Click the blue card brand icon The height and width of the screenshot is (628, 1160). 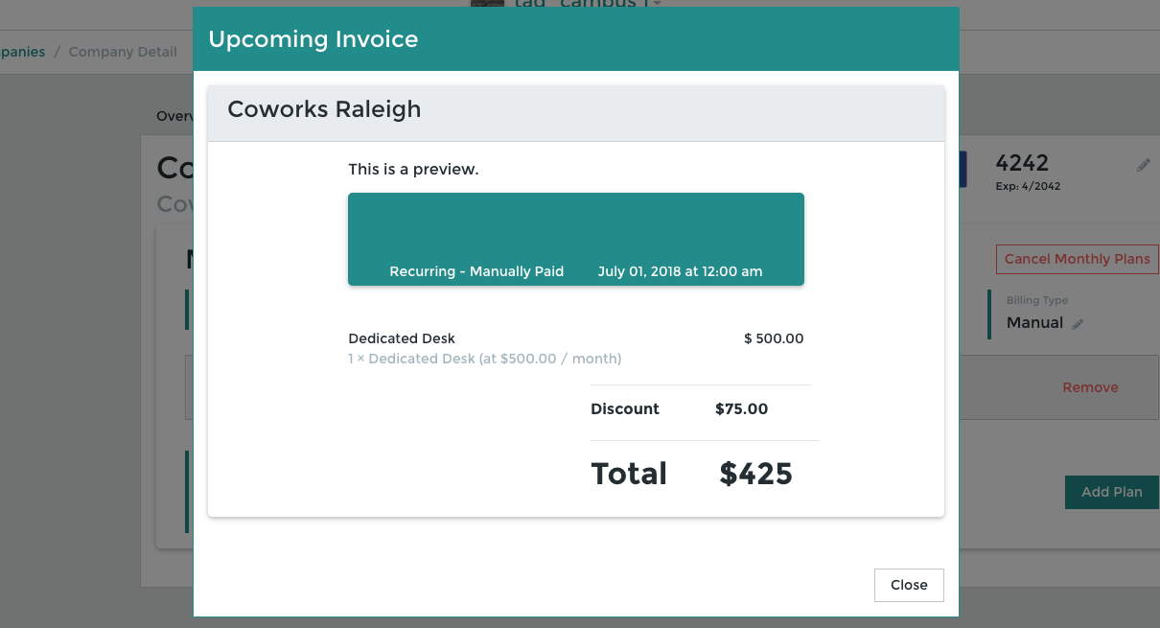pyautogui.click(x=963, y=169)
